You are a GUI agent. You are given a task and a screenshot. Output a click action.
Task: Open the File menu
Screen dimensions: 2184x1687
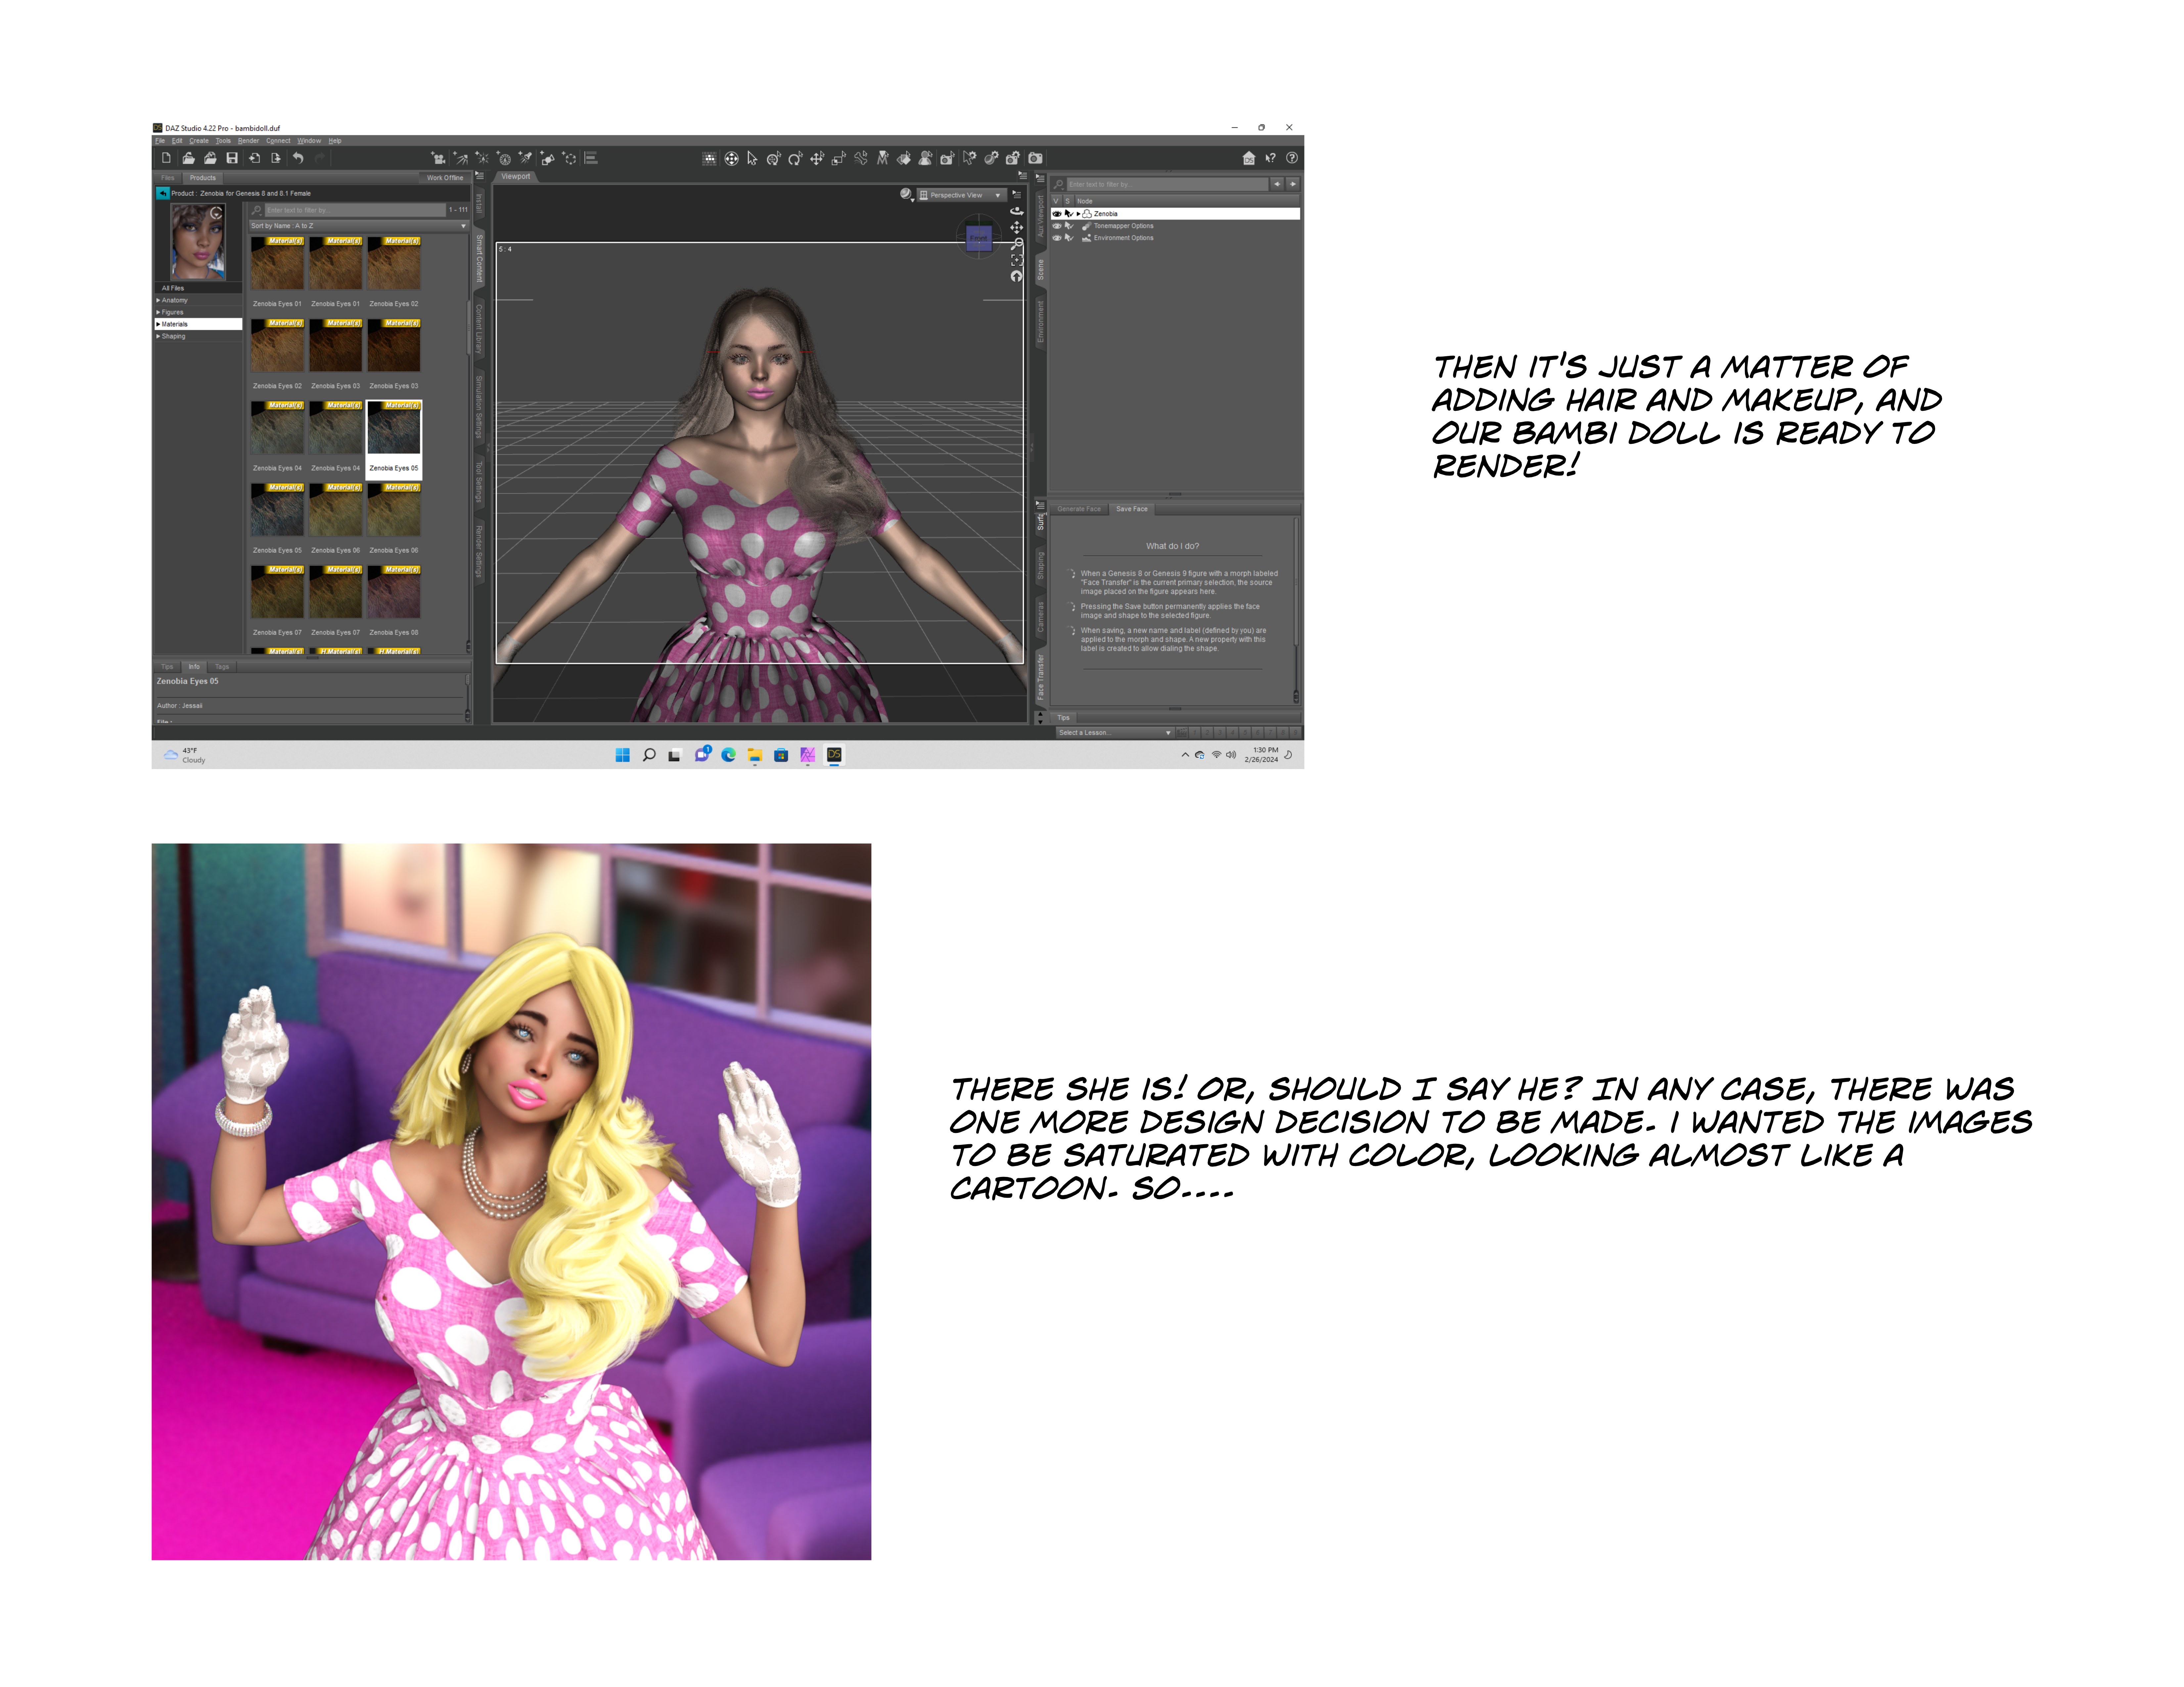pos(160,141)
